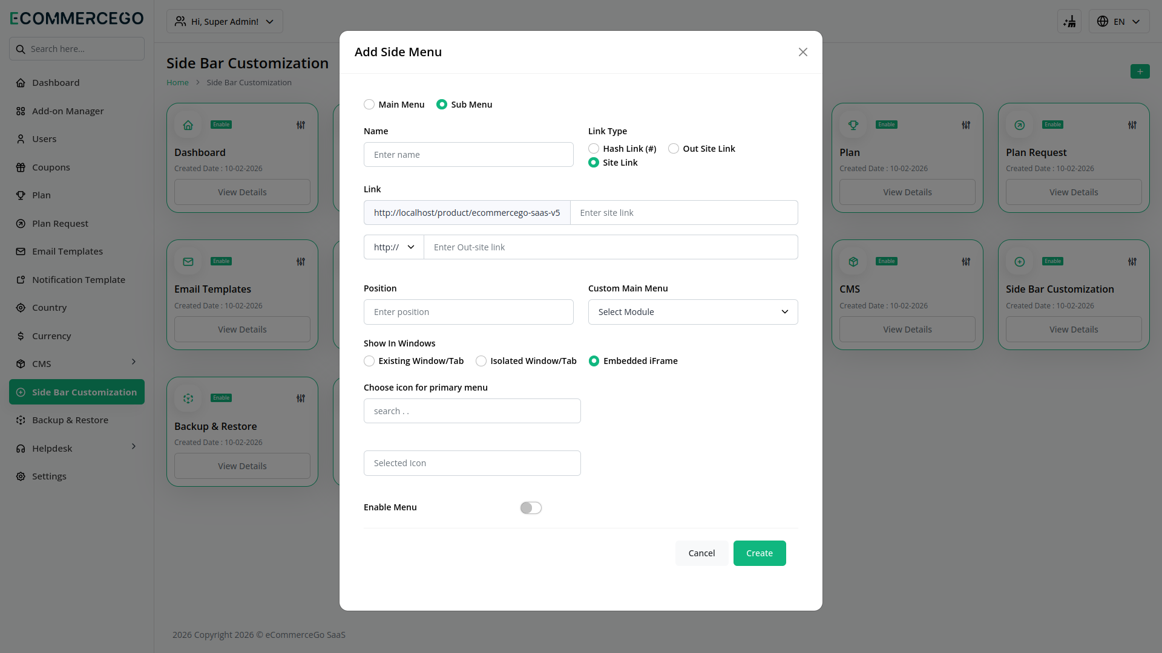Click the Currency dollar icon in sidebar
The width and height of the screenshot is (1162, 653).
pos(21,336)
